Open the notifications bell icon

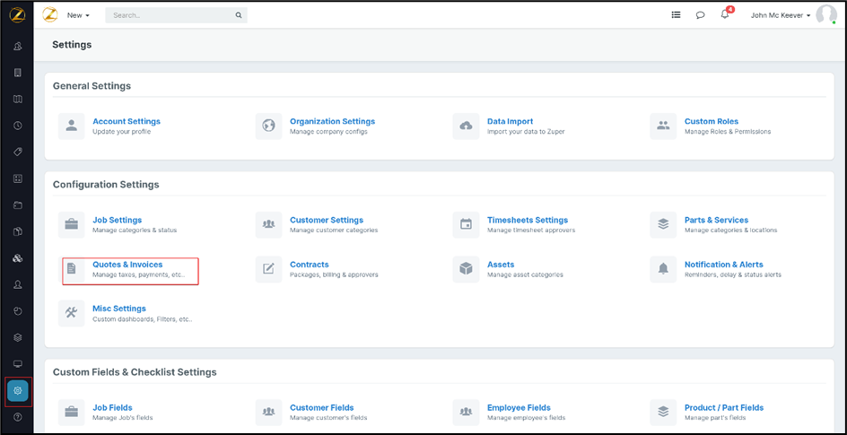coord(725,15)
